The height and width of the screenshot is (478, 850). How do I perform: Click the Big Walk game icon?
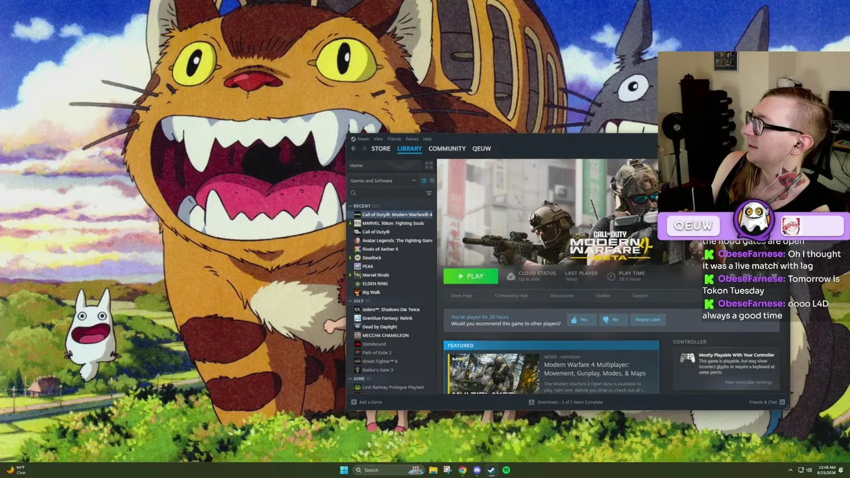(357, 292)
